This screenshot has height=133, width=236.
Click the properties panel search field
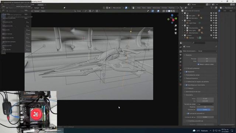(x=199, y=43)
